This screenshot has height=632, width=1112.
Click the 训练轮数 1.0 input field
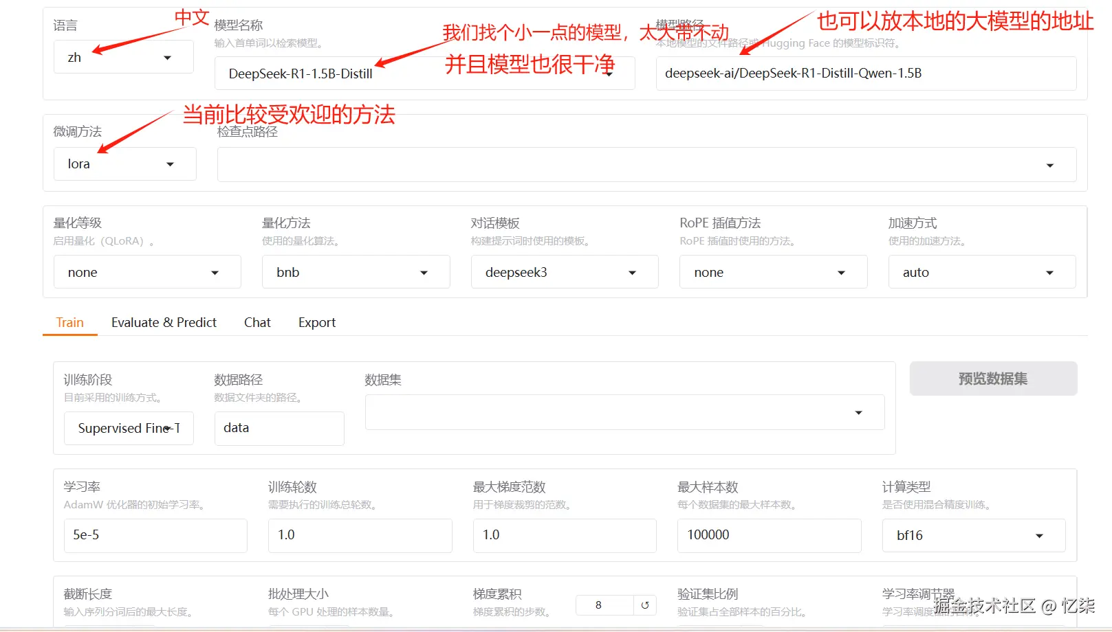tap(360, 535)
